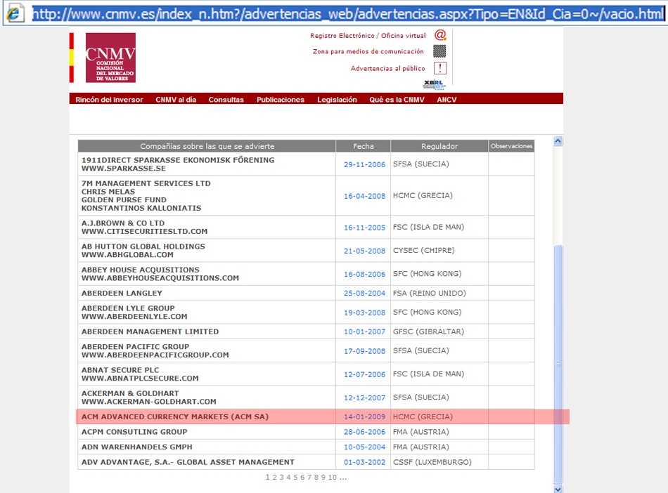Click the striped media zone icon
This screenshot has height=493, width=668.
click(x=439, y=51)
